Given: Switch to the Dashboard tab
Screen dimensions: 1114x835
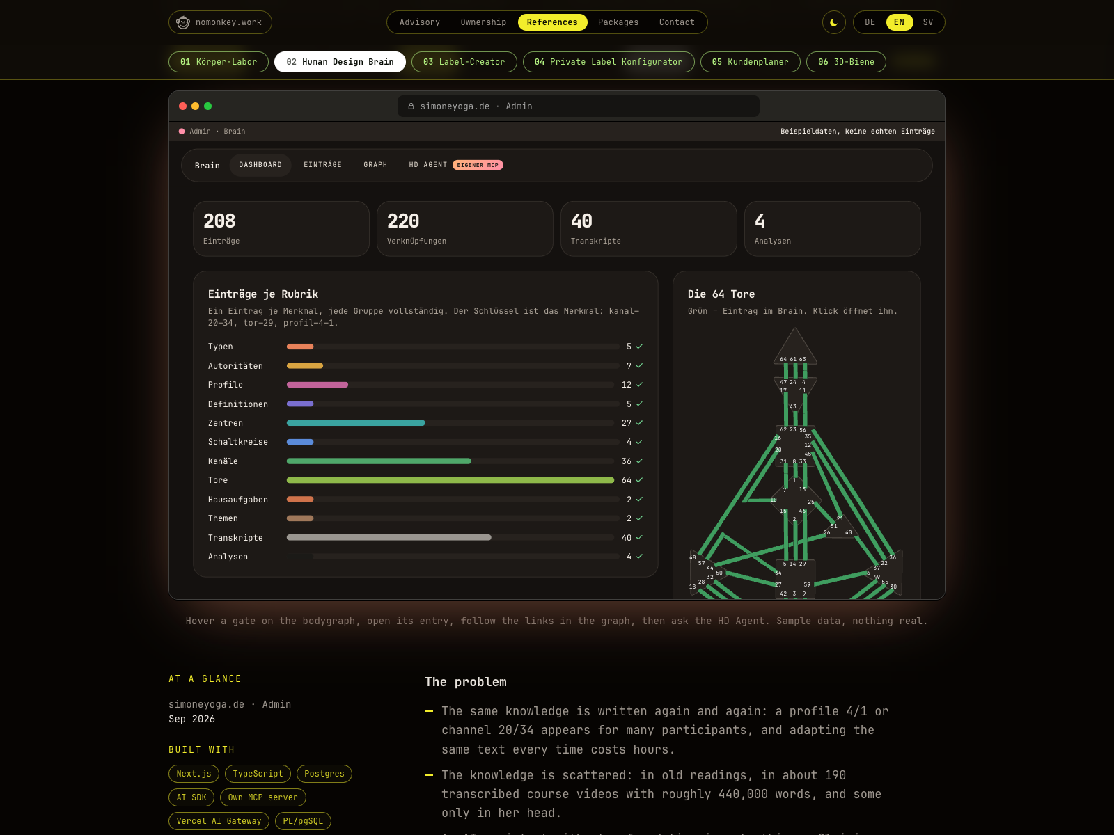Looking at the screenshot, I should click(260, 165).
